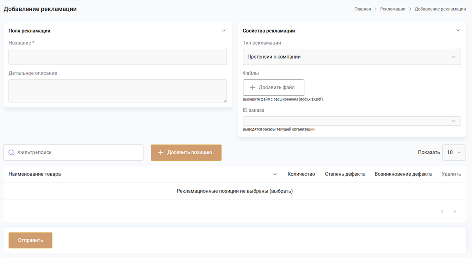Click the Степень дефекта column header

tap(344, 174)
